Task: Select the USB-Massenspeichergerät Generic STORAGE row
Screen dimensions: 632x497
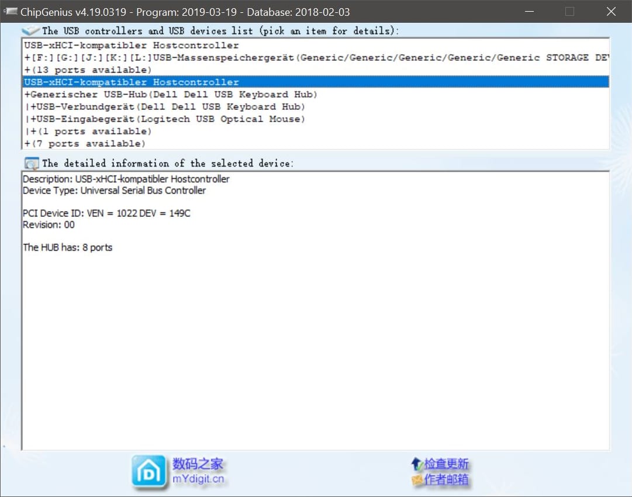Action: [x=316, y=58]
